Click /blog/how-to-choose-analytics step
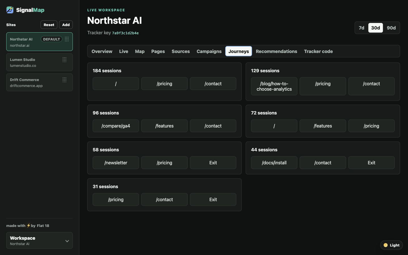 [x=274, y=86]
